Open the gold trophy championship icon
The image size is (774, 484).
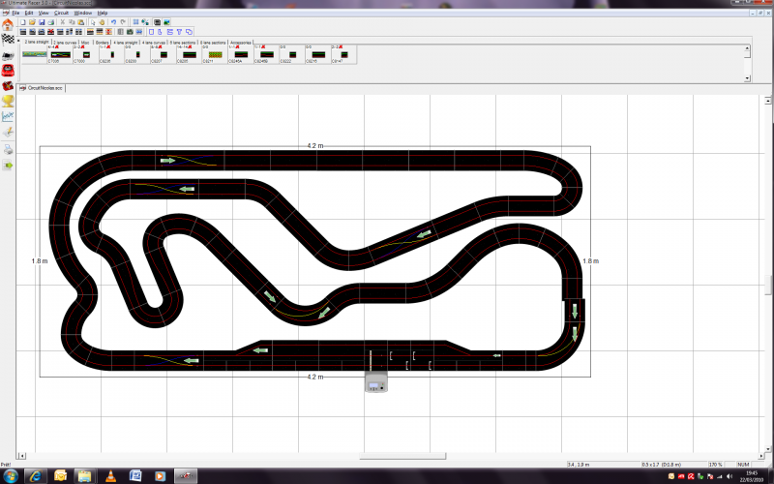(x=9, y=100)
